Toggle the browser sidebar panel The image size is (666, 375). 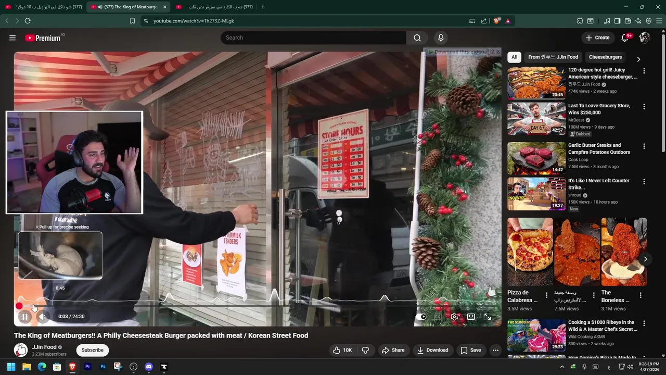pyautogui.click(x=617, y=21)
